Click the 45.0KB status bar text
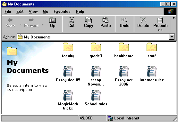The width and height of the screenshot is (178, 122). click(x=86, y=118)
